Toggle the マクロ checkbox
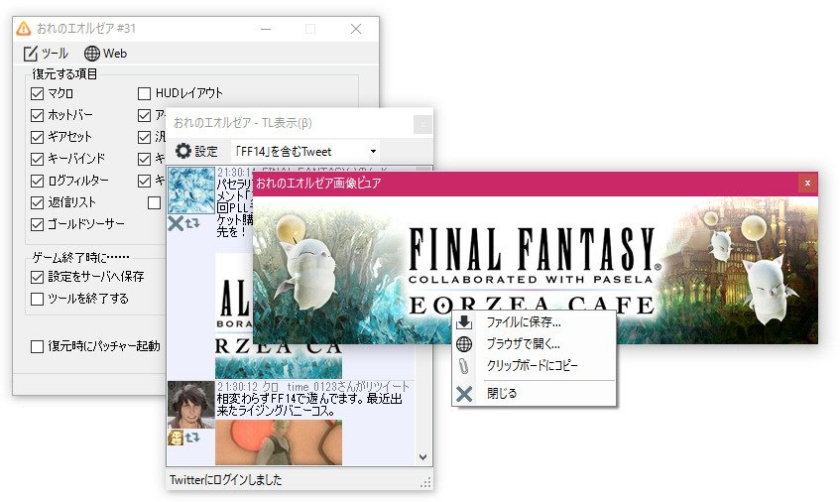The image size is (840, 502). pyautogui.click(x=37, y=94)
